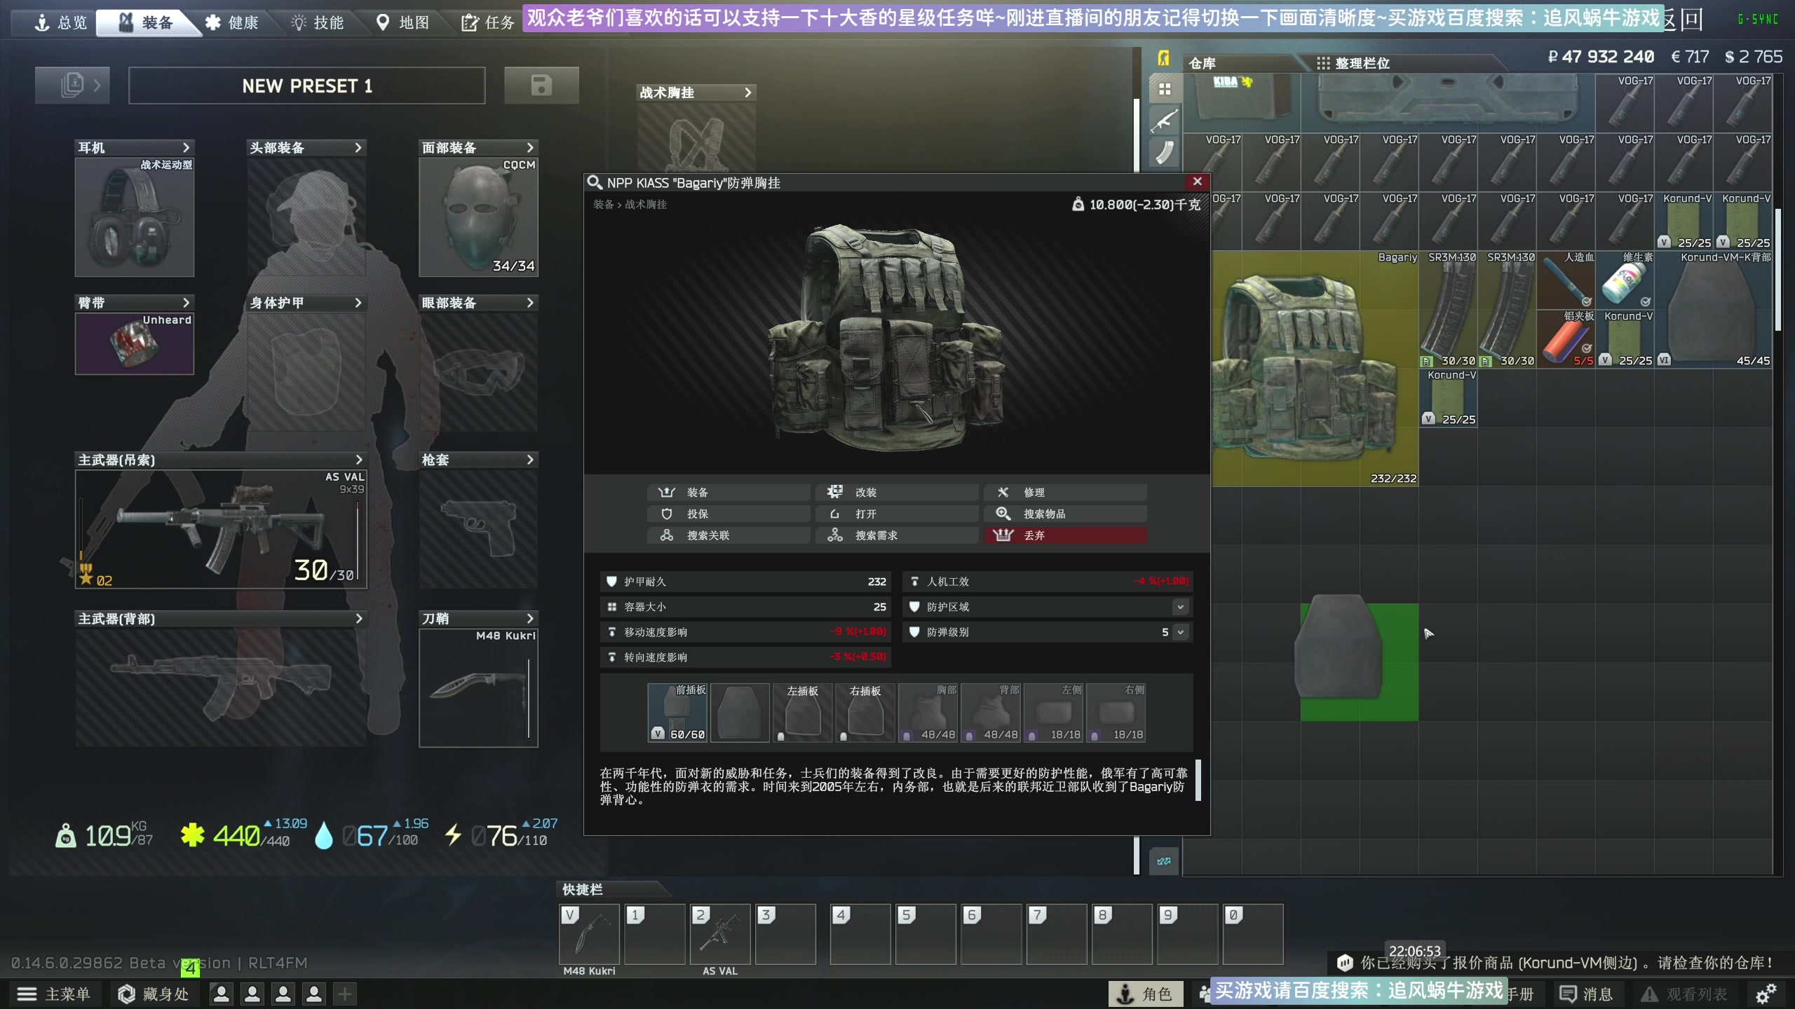Click the small icon at the bottom of the stash sidebar
Viewport: 1795px width, 1009px height.
(x=1164, y=861)
